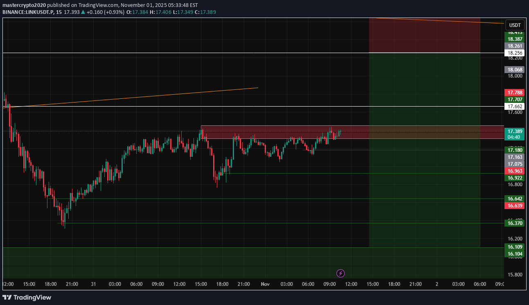The height and width of the screenshot is (305, 529).
Task: Click the white 18.256 price label
Action: [x=514, y=53]
